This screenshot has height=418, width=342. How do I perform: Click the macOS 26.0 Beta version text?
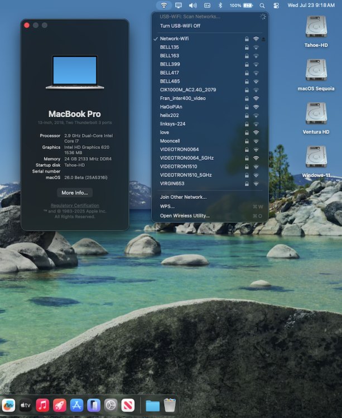pos(86,178)
